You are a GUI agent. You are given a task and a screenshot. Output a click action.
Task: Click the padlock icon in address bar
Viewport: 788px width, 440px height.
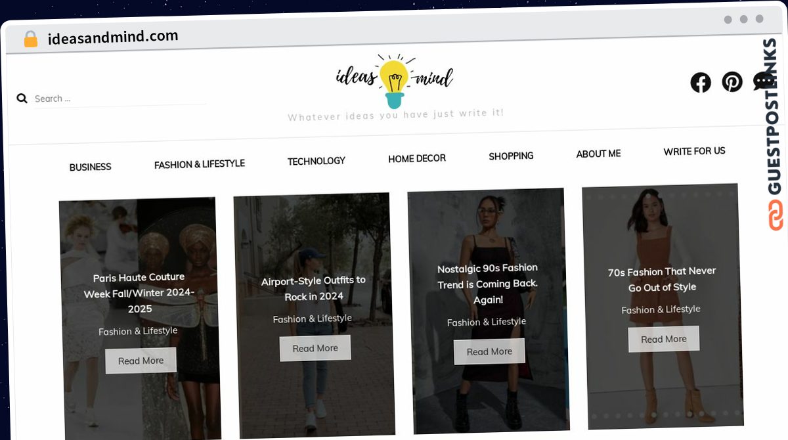[31, 39]
